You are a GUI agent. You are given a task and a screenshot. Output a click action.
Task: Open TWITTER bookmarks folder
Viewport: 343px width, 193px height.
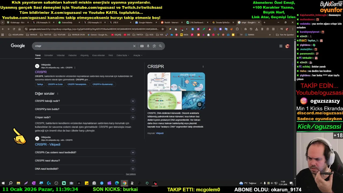click(x=46, y=35)
